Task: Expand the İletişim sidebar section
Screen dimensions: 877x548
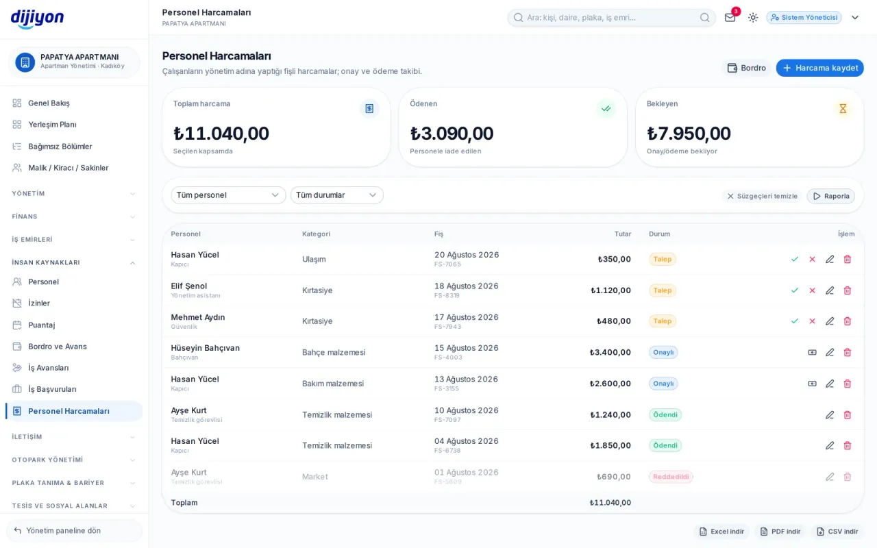Action: 74,437
